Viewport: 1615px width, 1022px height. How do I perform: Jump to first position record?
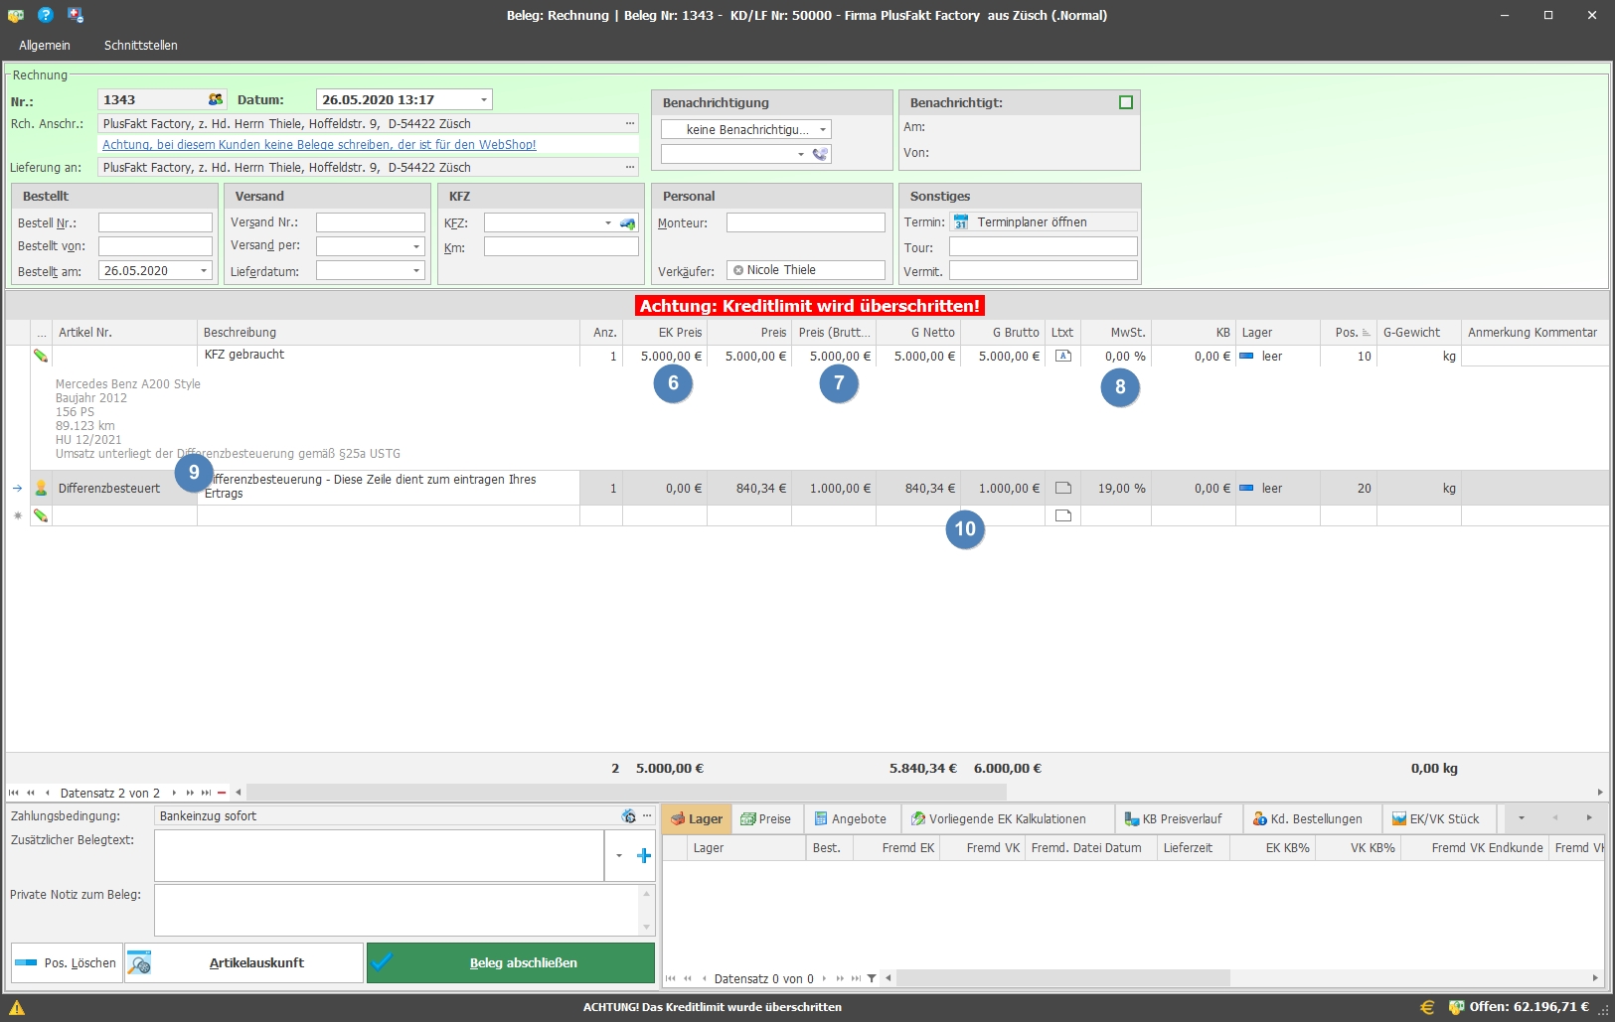(13, 793)
